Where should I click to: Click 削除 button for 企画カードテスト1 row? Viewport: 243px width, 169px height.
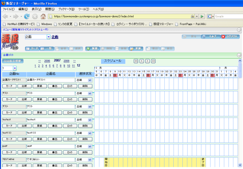(x=85, y=86)
